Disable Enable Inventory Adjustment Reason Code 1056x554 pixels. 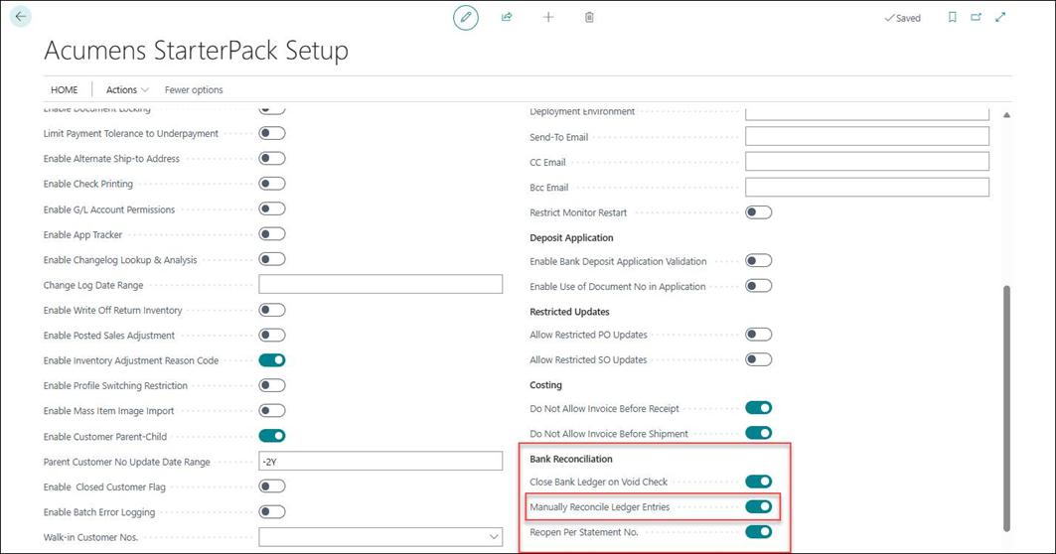point(272,360)
